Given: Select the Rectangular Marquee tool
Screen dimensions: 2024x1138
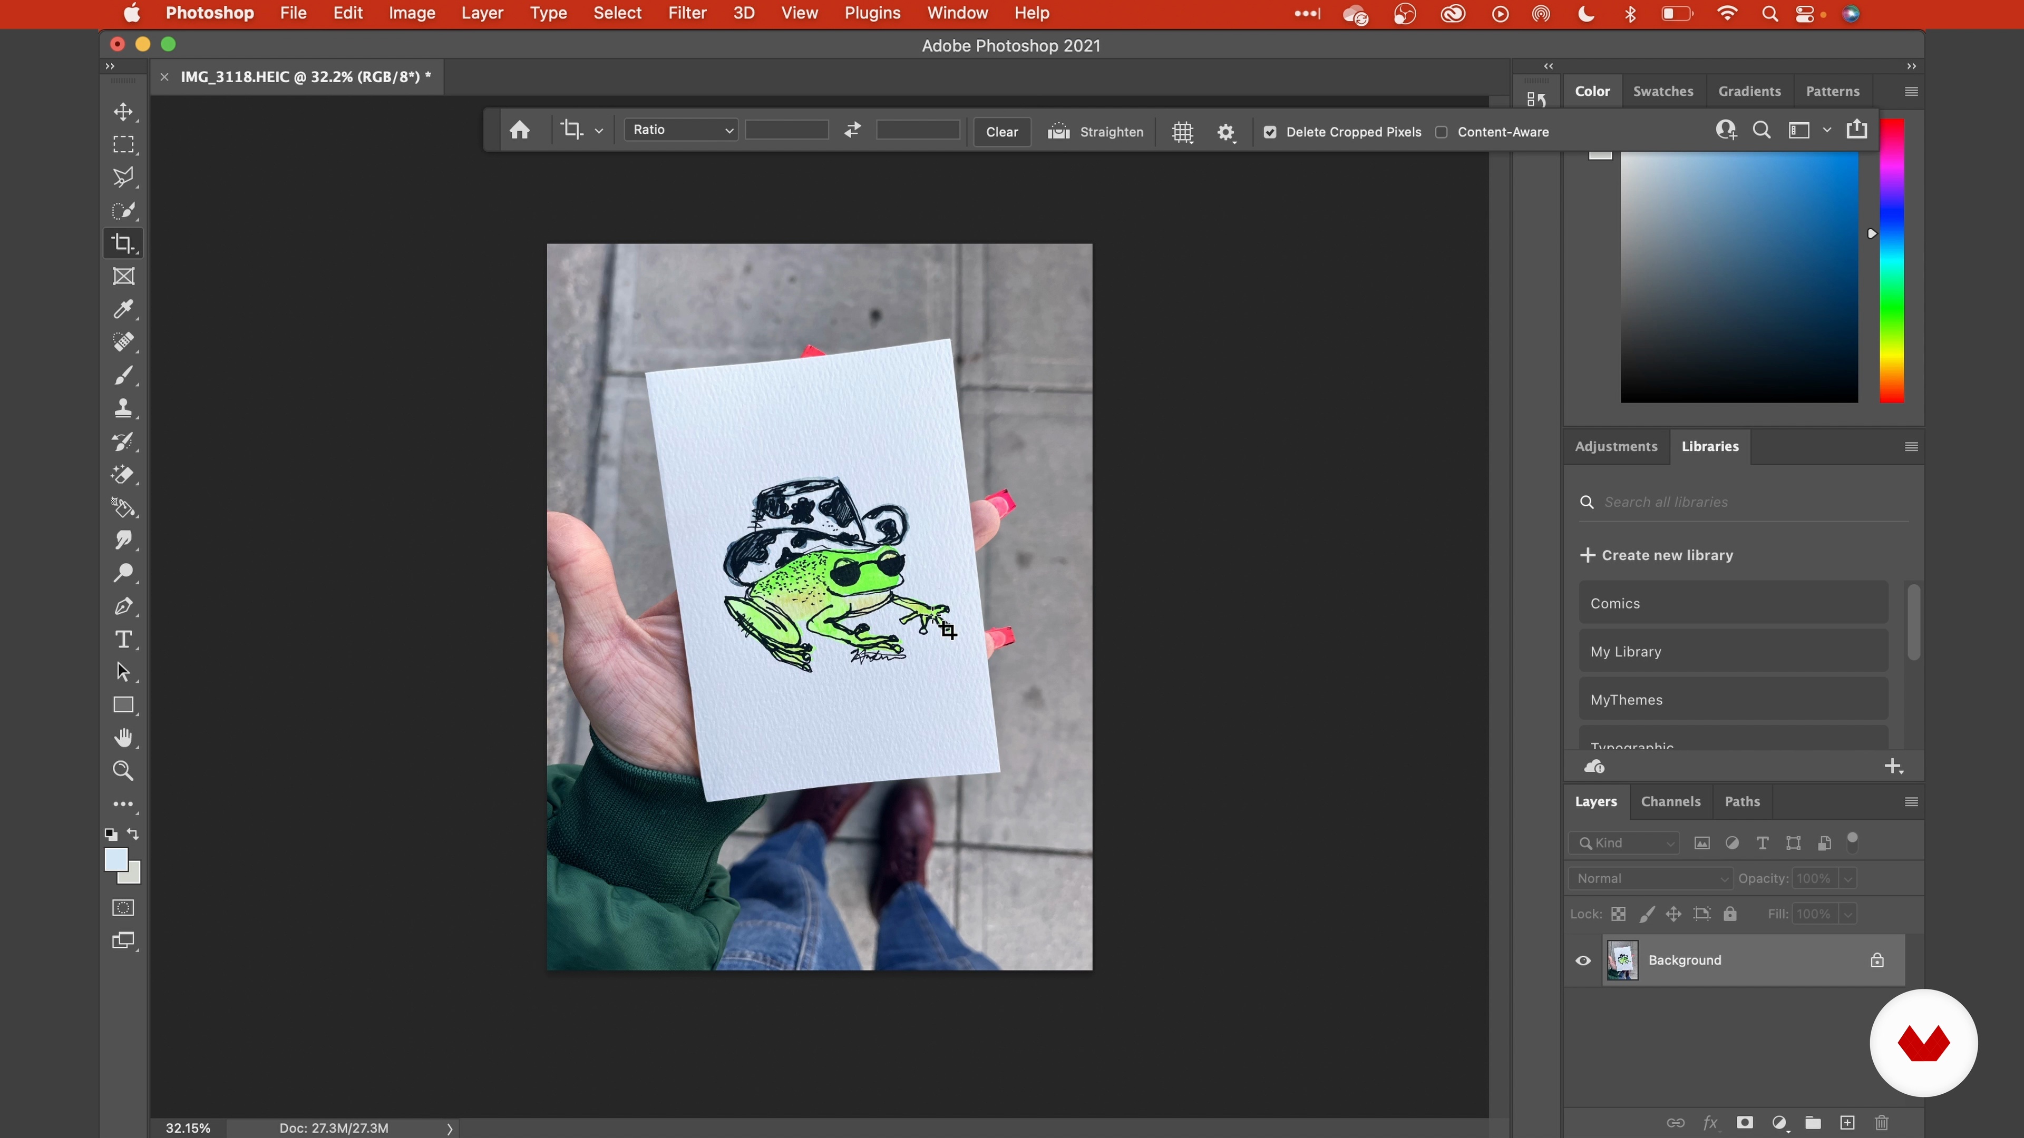Looking at the screenshot, I should 123,144.
